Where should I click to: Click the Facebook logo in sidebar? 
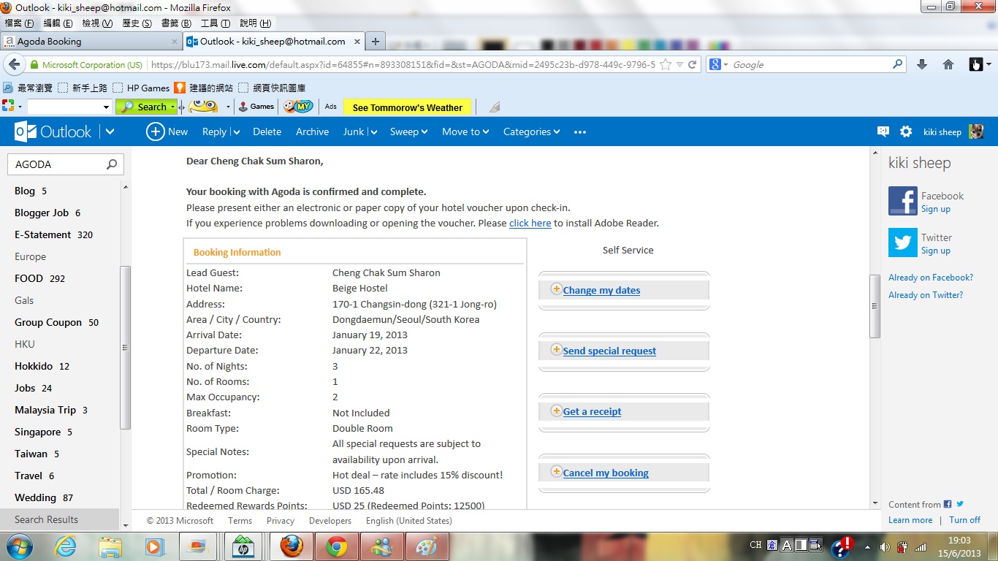pos(902,201)
